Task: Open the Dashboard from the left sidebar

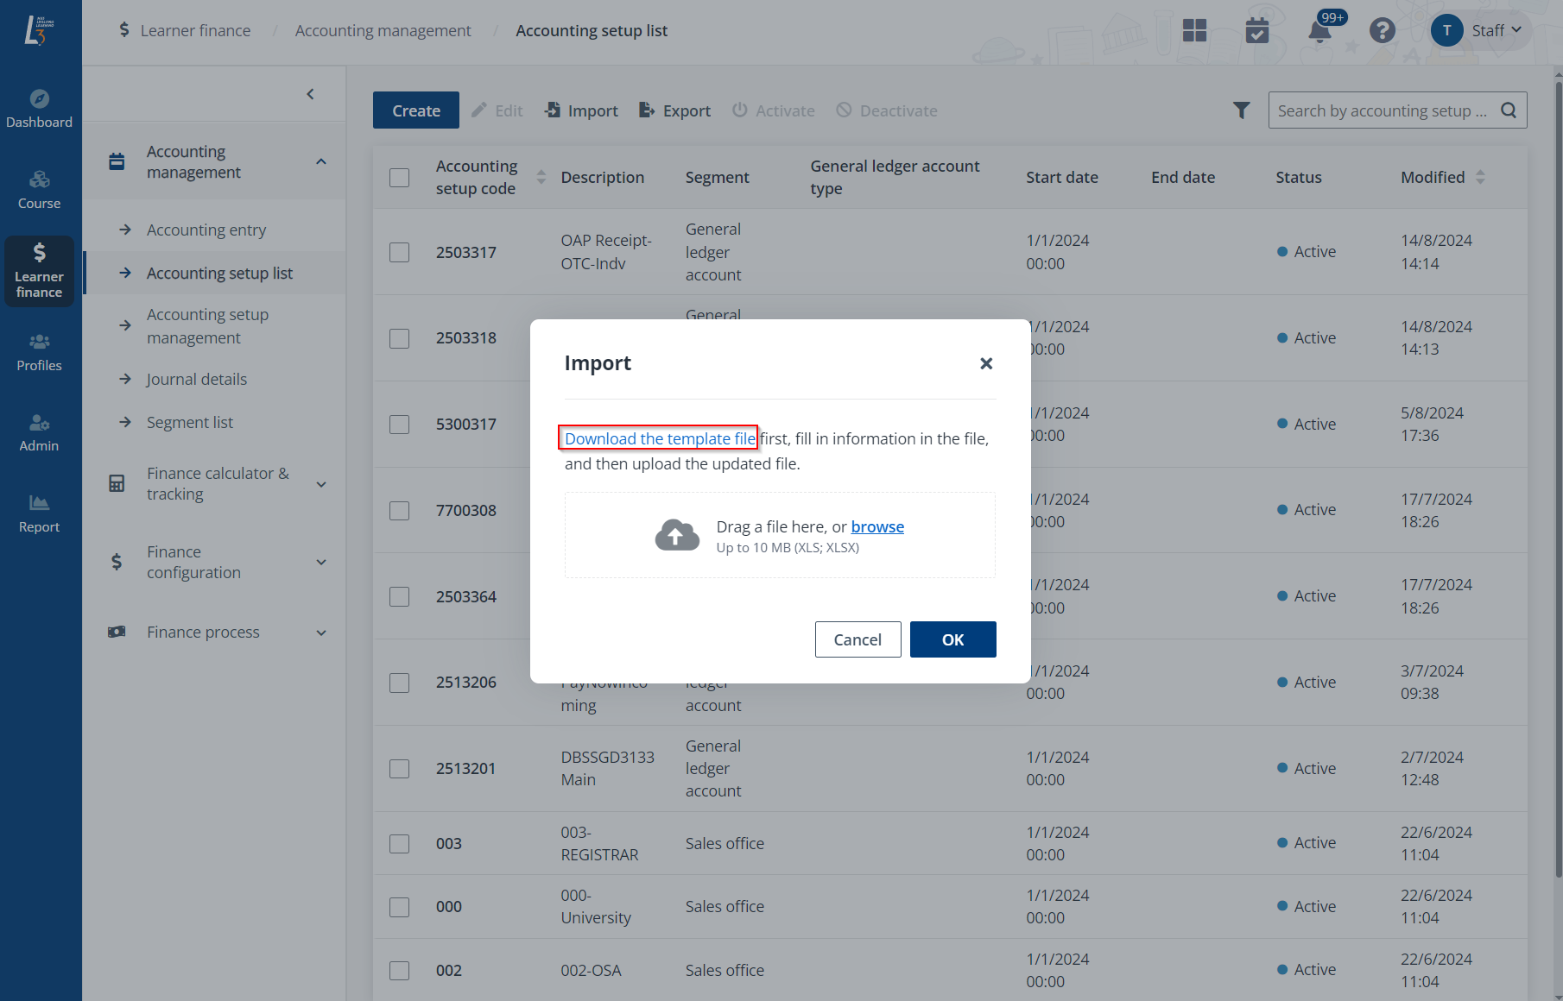Action: click(40, 108)
